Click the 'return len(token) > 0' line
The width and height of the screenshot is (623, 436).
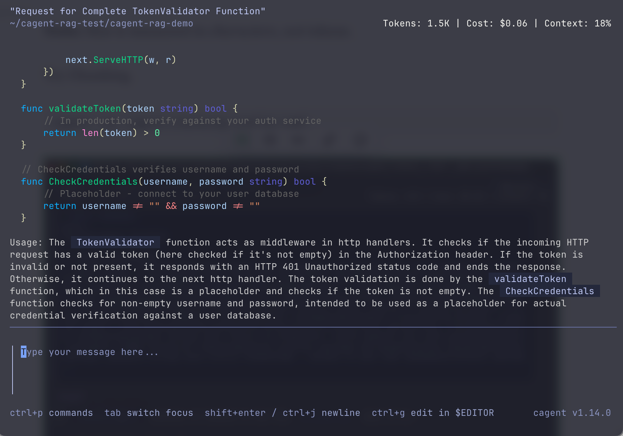pyautogui.click(x=101, y=133)
